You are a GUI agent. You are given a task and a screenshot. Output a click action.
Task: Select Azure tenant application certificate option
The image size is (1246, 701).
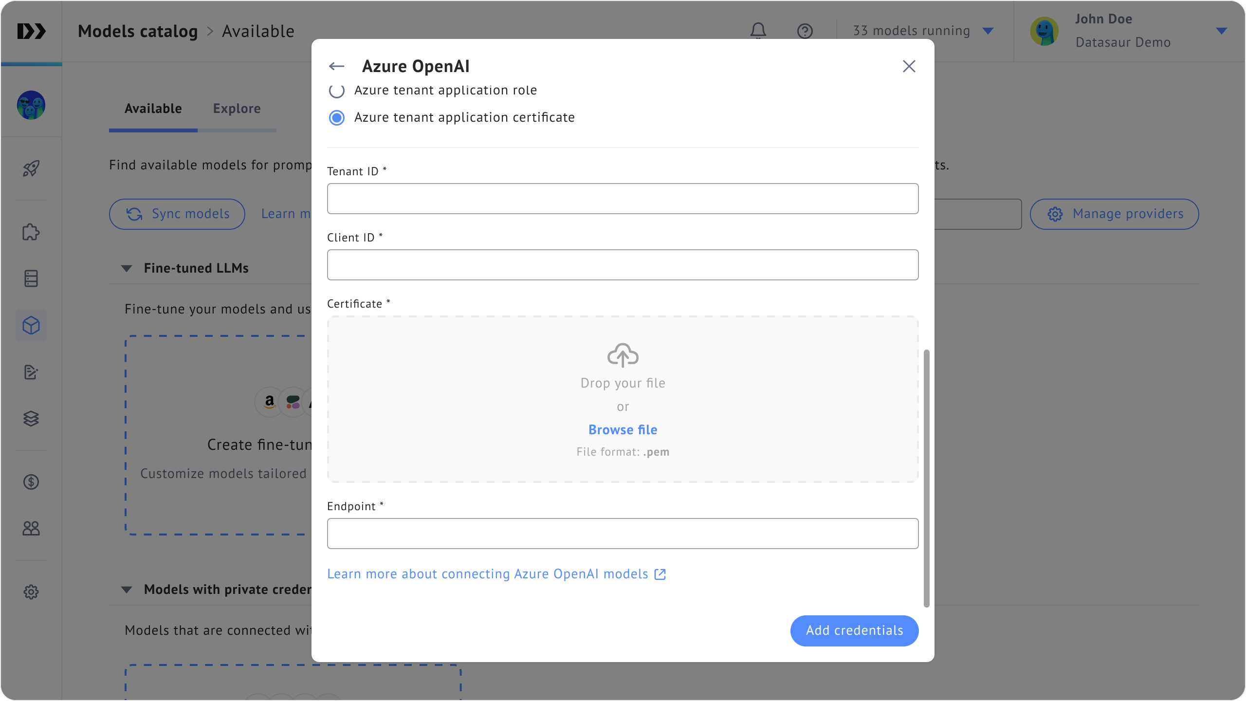pyautogui.click(x=337, y=118)
